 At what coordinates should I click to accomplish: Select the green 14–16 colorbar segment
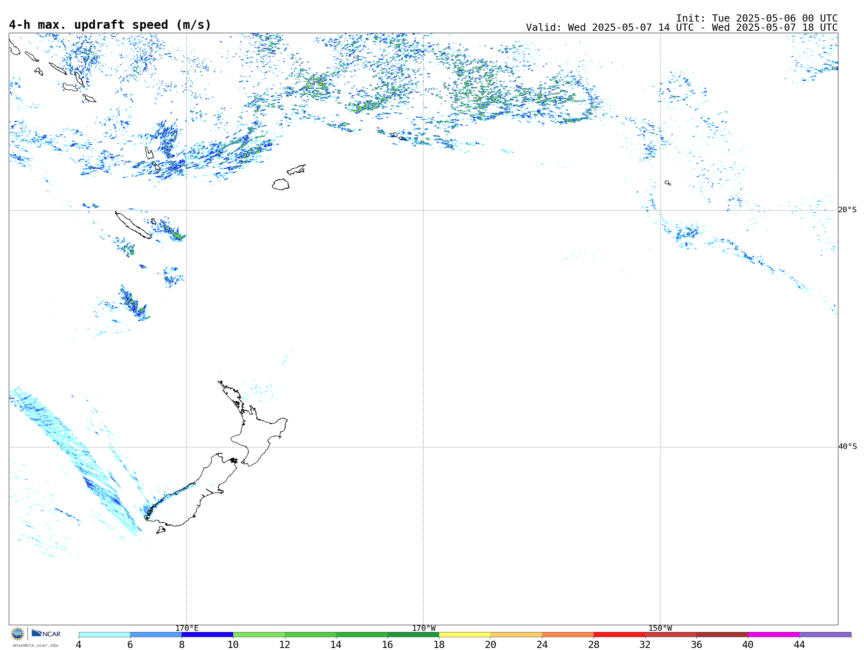coord(362,635)
